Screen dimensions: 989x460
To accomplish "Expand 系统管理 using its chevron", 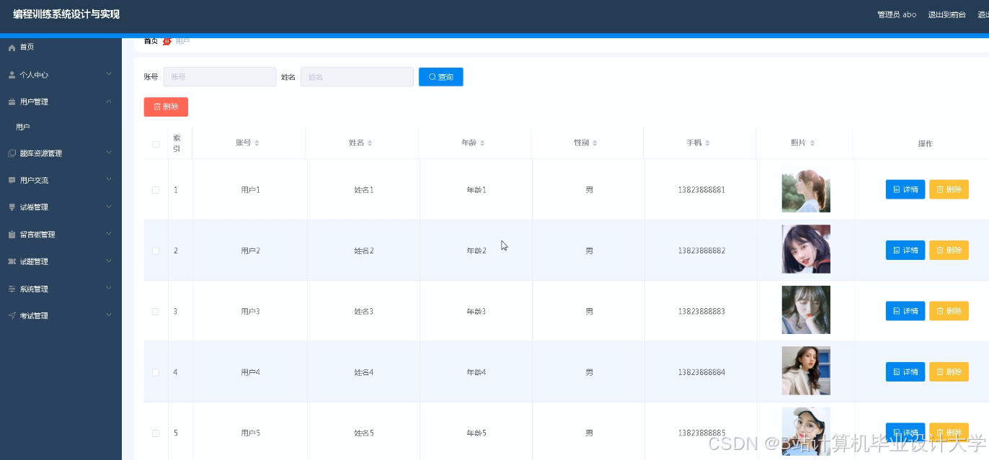I will pyautogui.click(x=109, y=289).
